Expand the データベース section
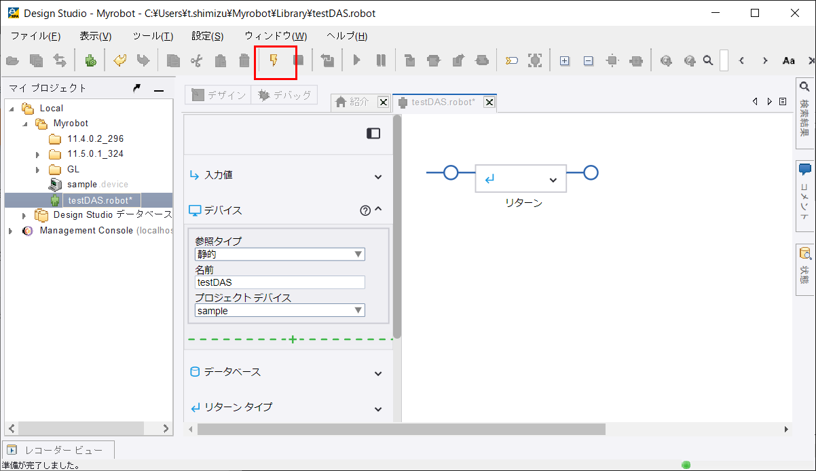 click(378, 373)
